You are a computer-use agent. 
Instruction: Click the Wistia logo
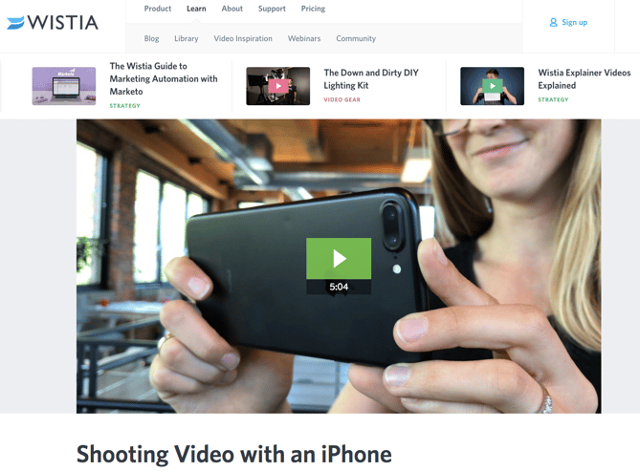(x=53, y=22)
